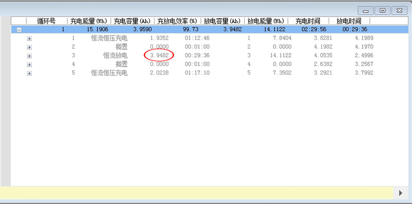
Task: Maximize the window with restore button
Action: [383, 10]
